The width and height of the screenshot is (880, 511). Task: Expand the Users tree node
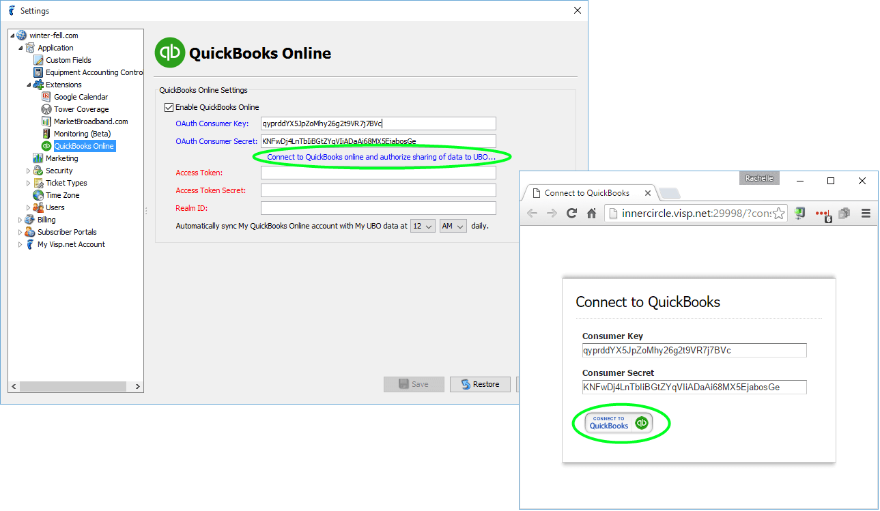click(29, 207)
